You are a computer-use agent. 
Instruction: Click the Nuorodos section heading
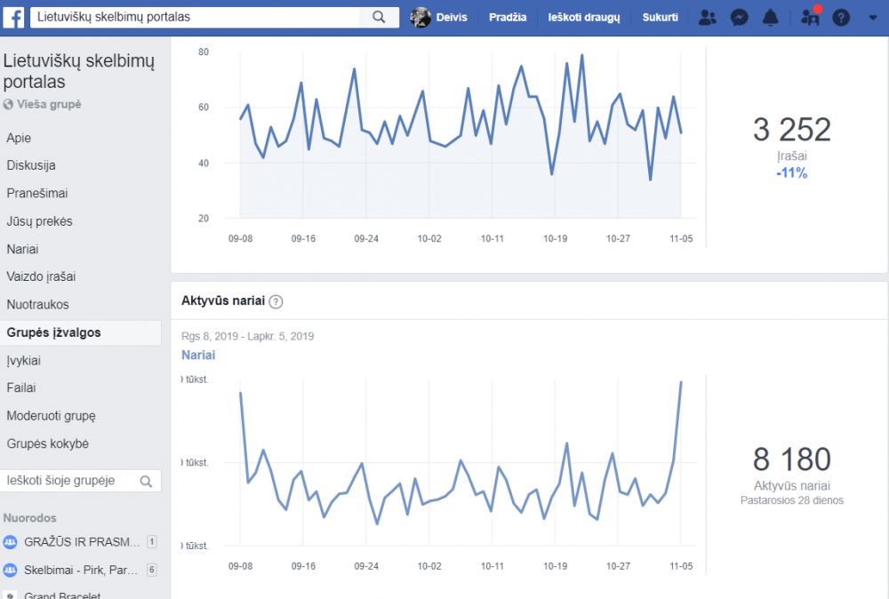click(x=30, y=518)
